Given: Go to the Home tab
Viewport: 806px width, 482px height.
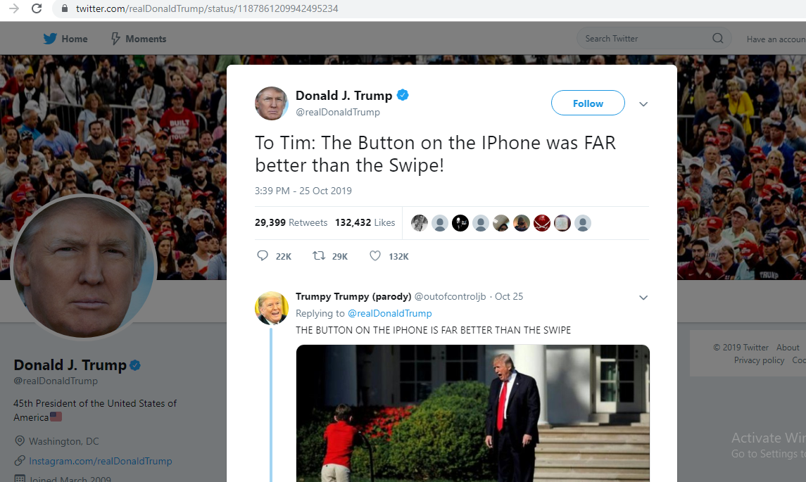Looking at the screenshot, I should coord(65,39).
